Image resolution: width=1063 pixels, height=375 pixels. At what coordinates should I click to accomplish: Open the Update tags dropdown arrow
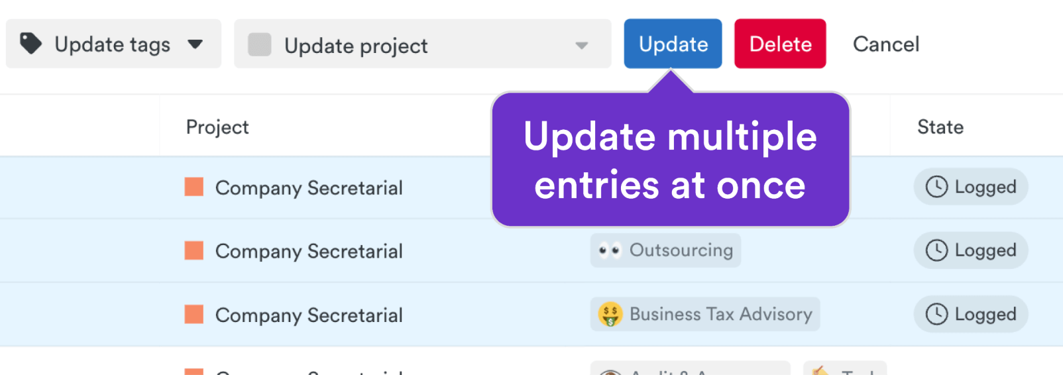(195, 44)
